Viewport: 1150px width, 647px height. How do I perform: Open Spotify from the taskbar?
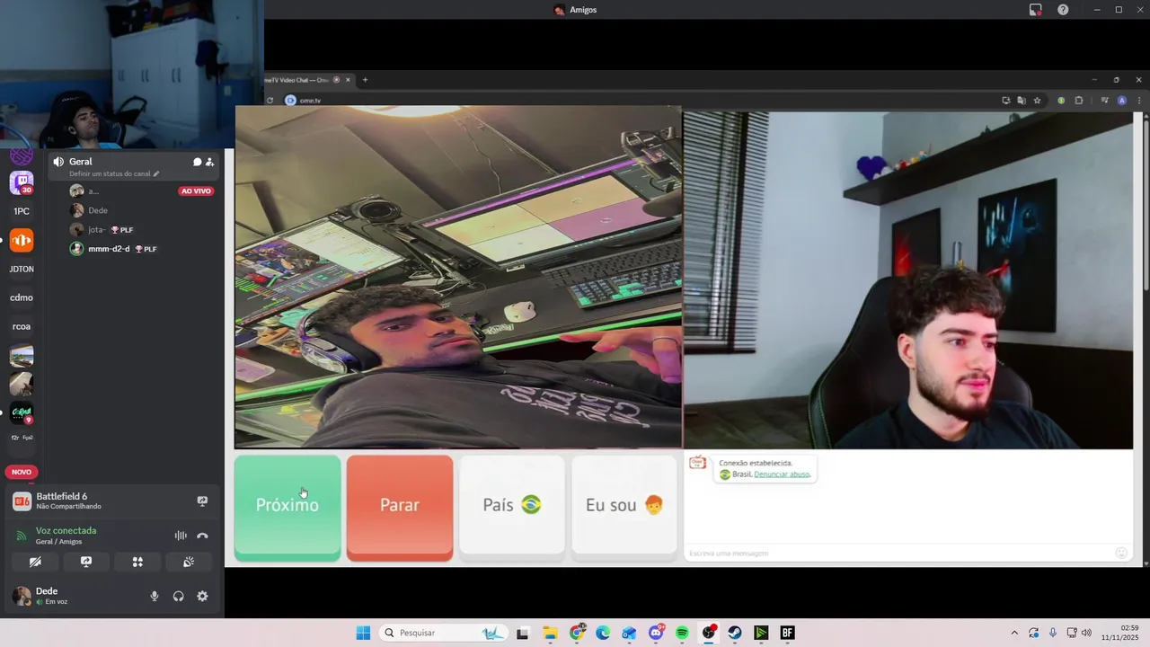(682, 633)
